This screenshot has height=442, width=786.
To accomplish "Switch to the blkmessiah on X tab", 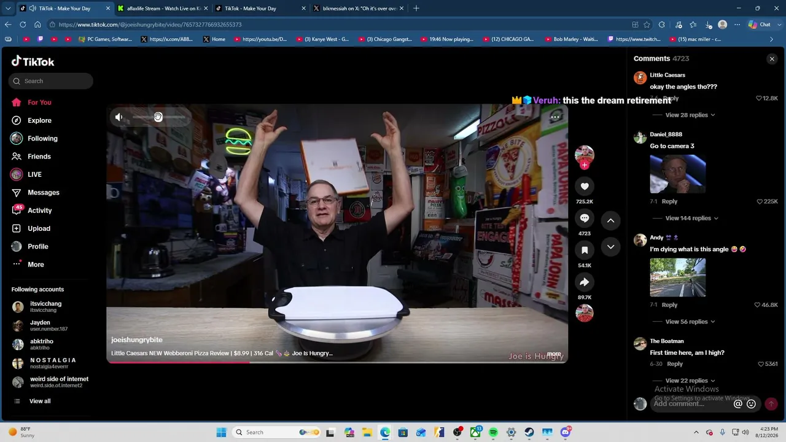I will point(359,9).
